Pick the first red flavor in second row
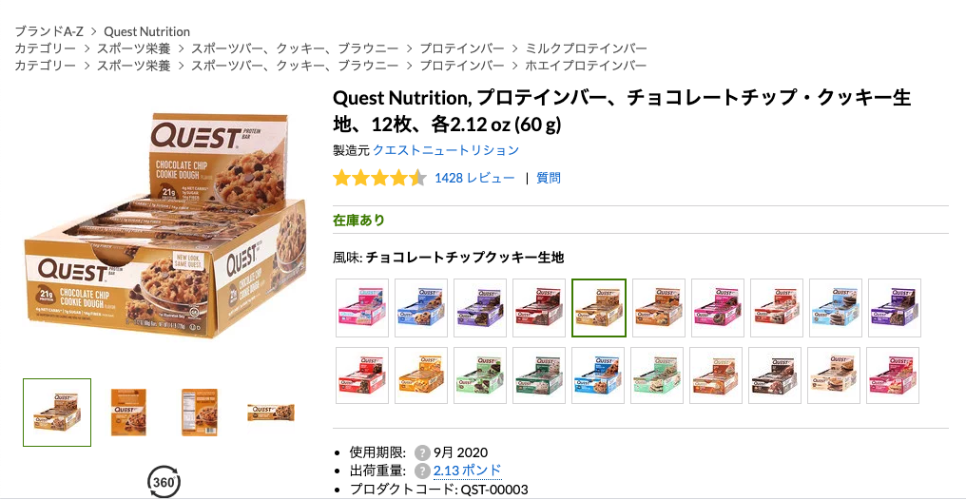Image resolution: width=966 pixels, height=500 pixels. [362, 375]
